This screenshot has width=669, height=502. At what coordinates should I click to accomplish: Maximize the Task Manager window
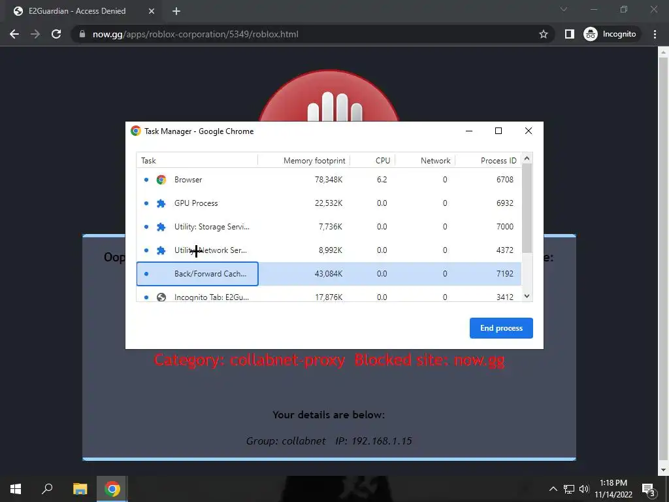[498, 131]
